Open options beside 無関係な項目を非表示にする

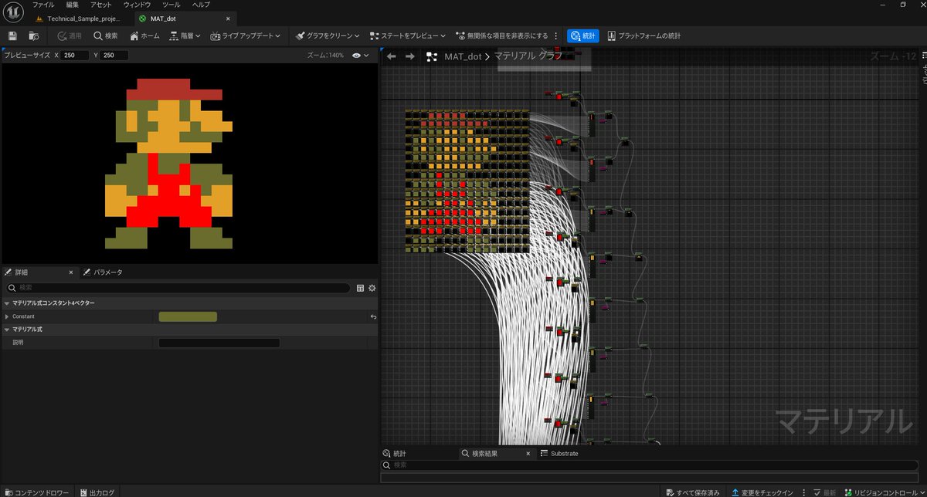point(556,35)
